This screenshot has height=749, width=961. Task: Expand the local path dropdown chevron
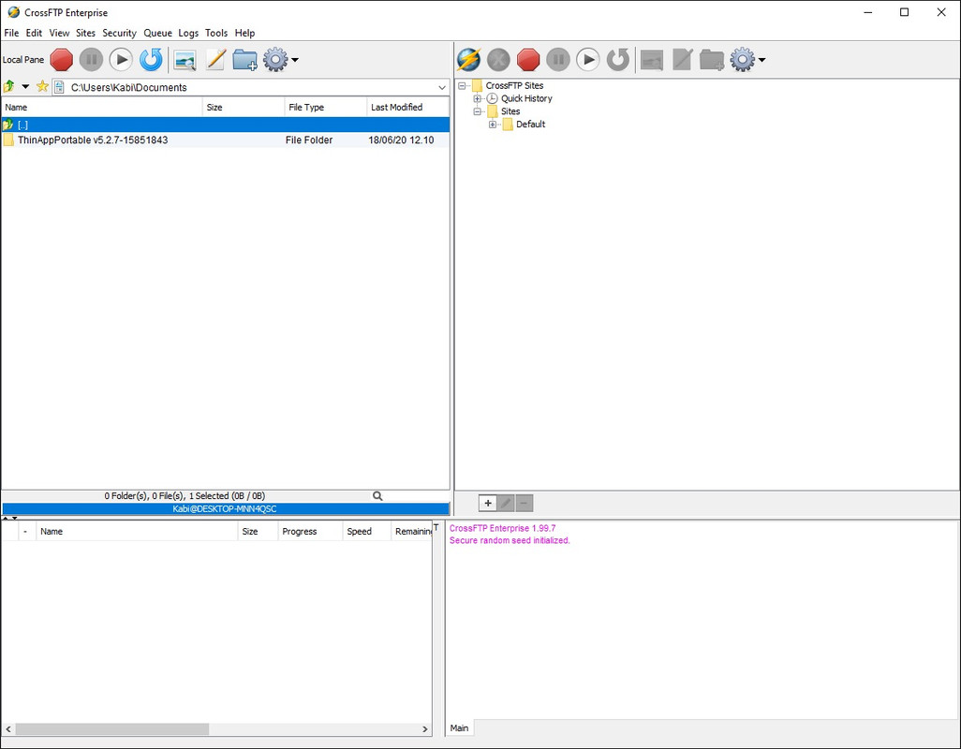(442, 88)
